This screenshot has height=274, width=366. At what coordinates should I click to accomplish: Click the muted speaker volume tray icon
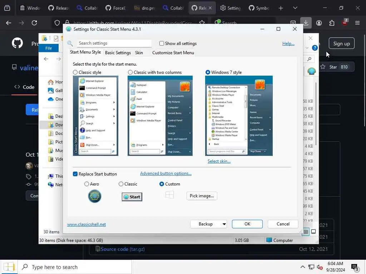[x=320, y=267]
